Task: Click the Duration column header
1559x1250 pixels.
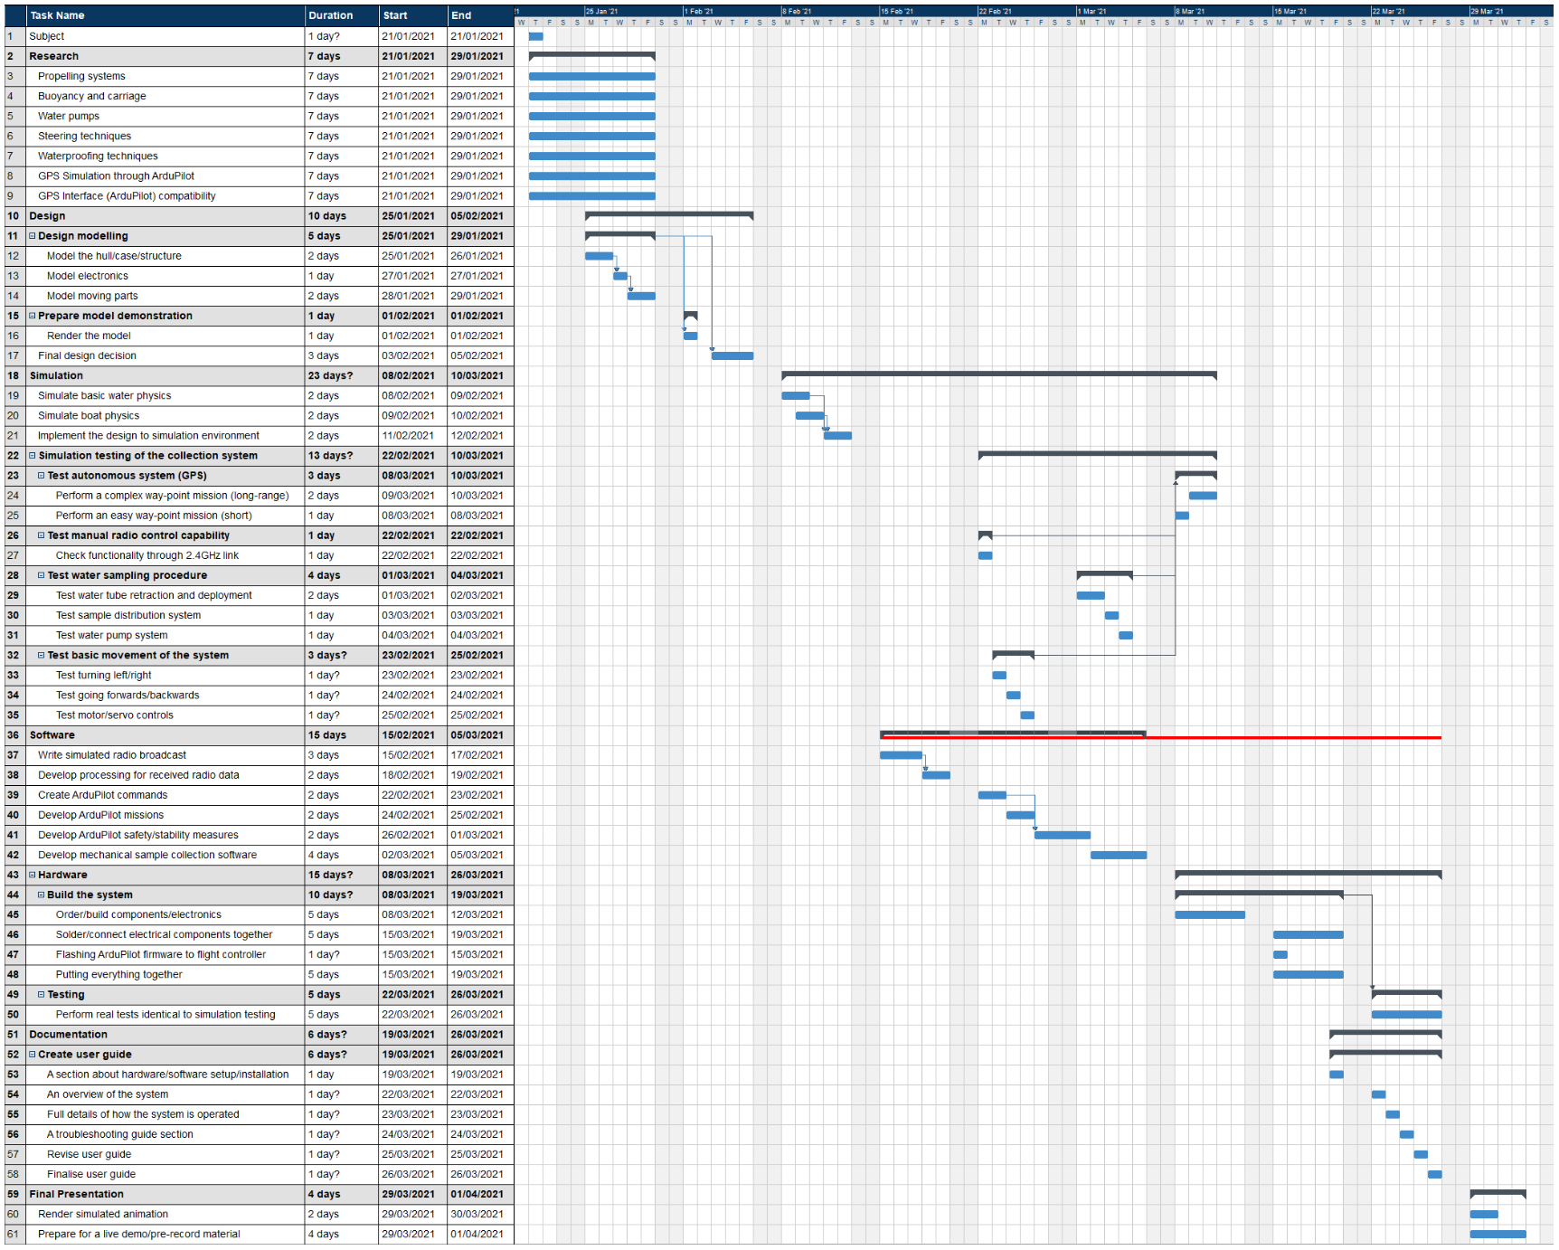Action: coord(342,15)
